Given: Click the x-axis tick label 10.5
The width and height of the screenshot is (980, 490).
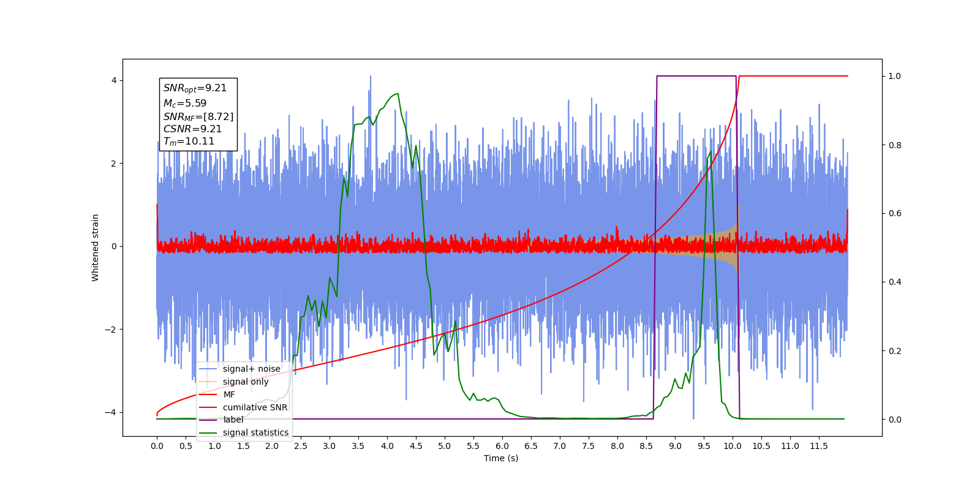Looking at the screenshot, I should (x=761, y=446).
